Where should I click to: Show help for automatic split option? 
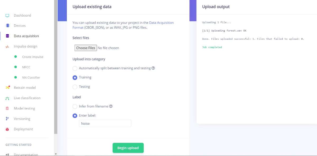[153, 68]
